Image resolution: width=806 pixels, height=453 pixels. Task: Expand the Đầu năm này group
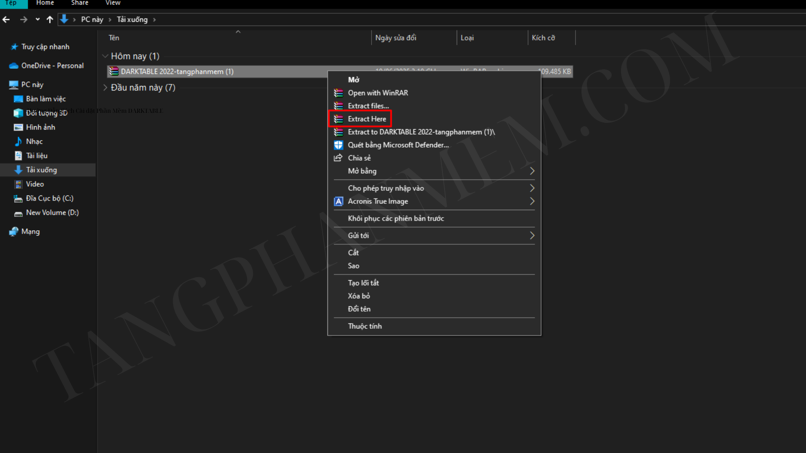[x=105, y=88]
